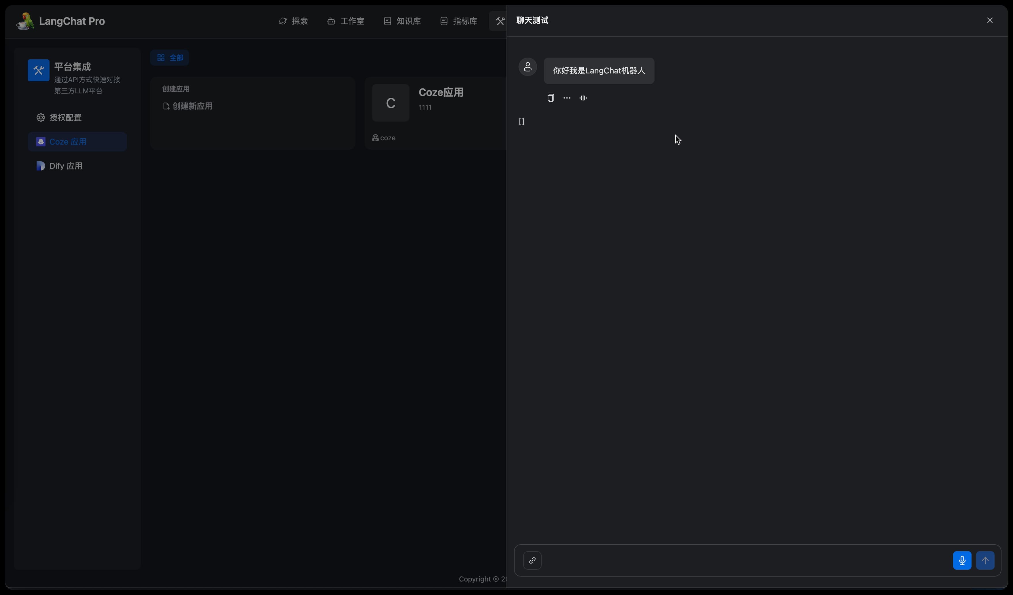
Task: Click the coze tag on the app card
Action: (384, 138)
